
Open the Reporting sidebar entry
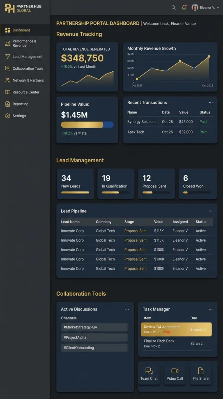pyautogui.click(x=25, y=104)
